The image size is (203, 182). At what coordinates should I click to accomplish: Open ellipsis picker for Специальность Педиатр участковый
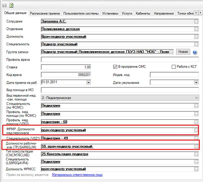pyautogui.click(x=196, y=45)
